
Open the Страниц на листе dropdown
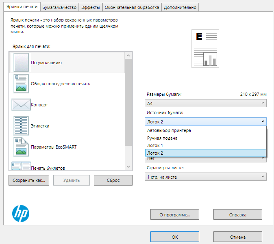(x=205, y=177)
